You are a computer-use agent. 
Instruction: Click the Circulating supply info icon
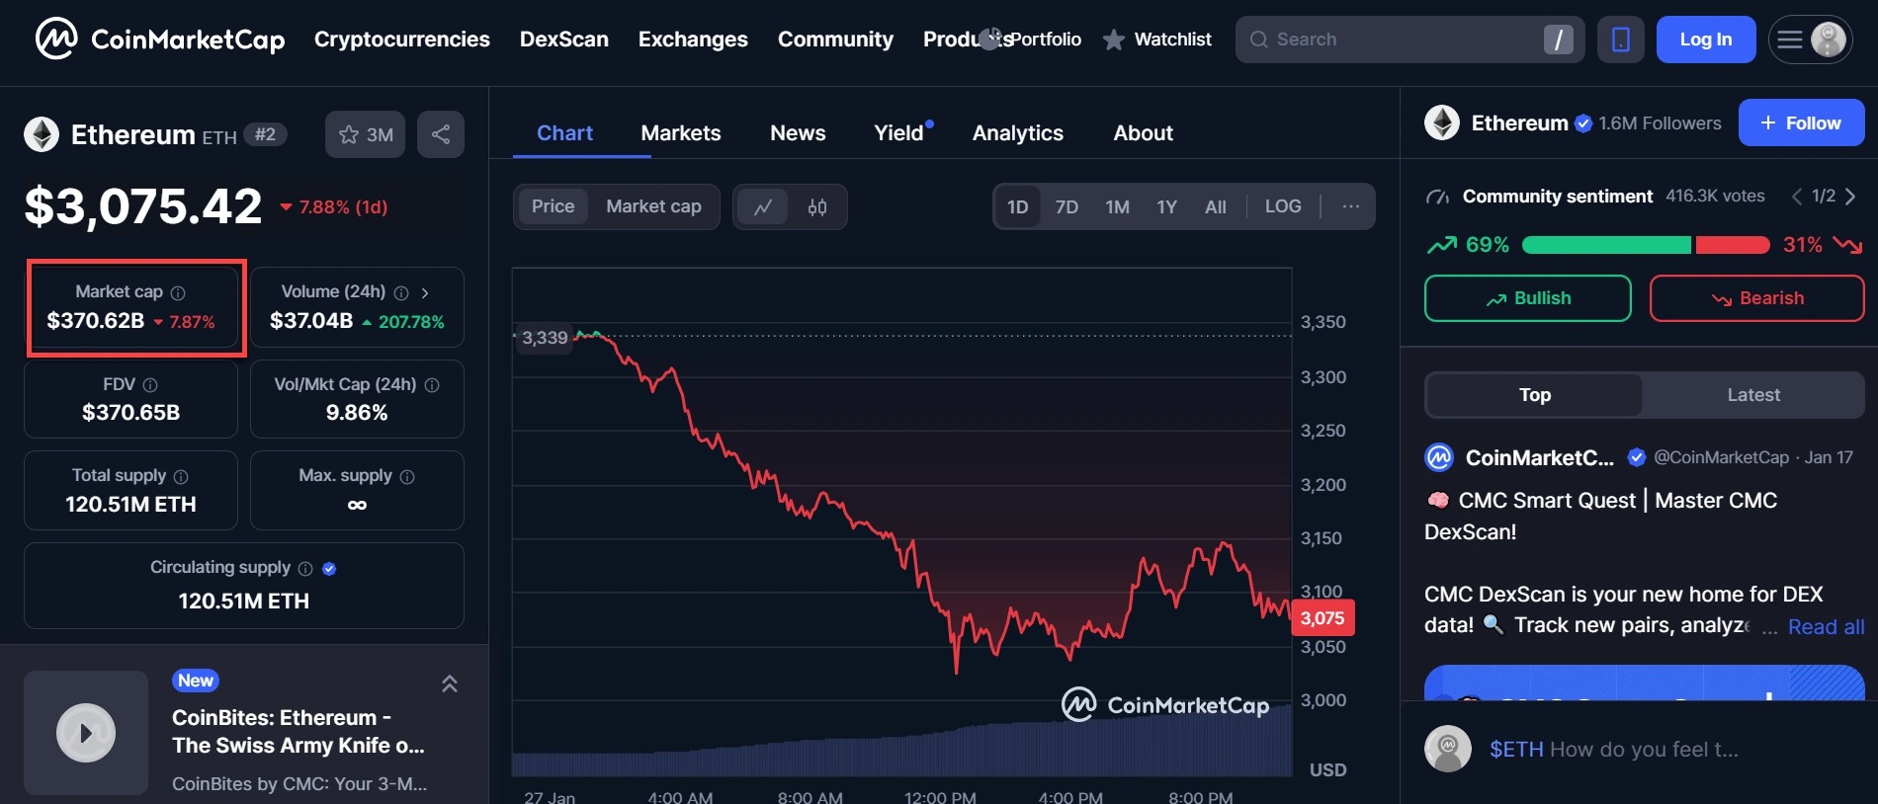pos(305,569)
